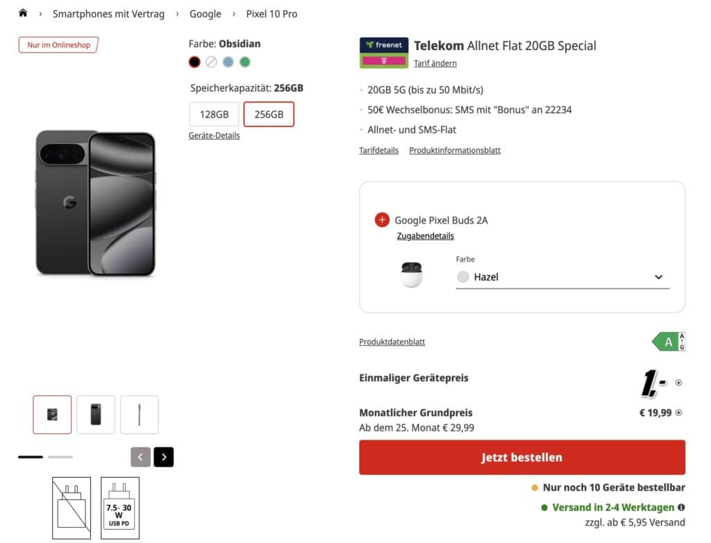The image size is (711, 543).
Task: Open Smartphones mit Vertrag breadcrumb
Action: click(108, 14)
